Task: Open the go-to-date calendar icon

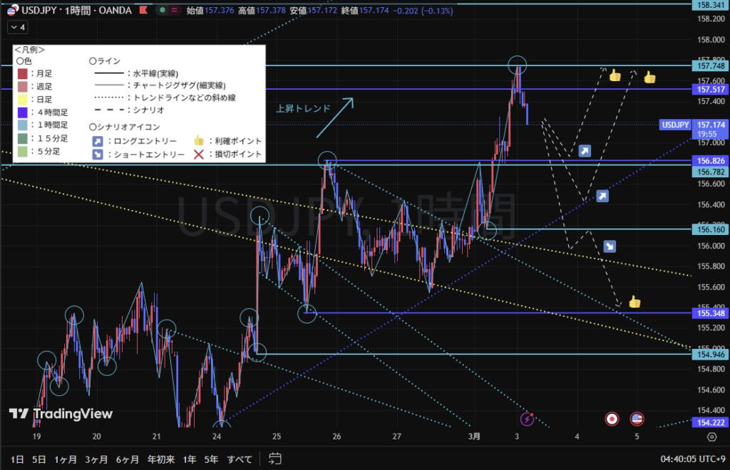Action: (275, 459)
